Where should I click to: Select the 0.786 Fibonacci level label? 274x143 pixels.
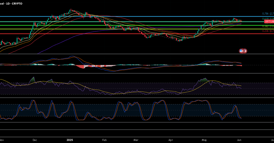tap(268, 14)
